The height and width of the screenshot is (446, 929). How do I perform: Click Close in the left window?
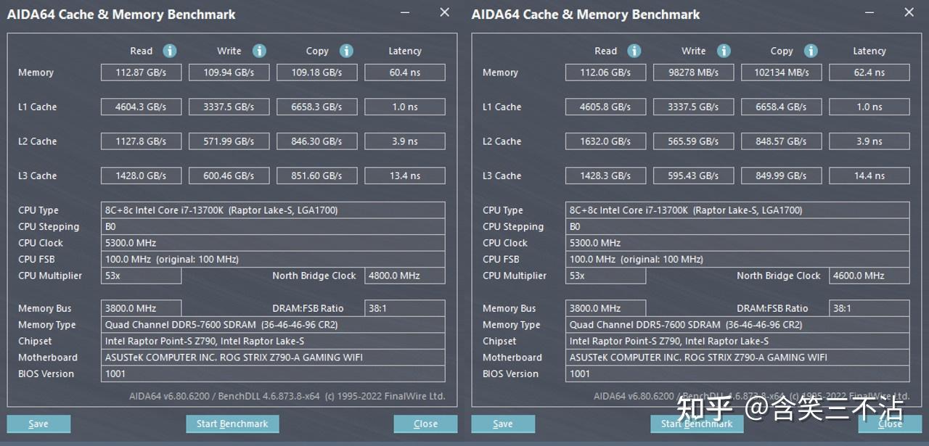click(425, 424)
